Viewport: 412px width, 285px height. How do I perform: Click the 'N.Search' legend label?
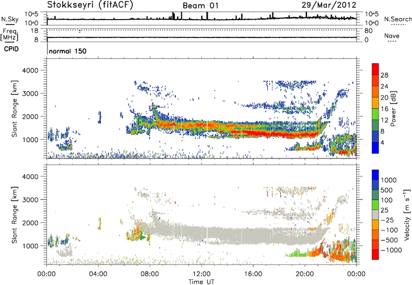click(398, 19)
